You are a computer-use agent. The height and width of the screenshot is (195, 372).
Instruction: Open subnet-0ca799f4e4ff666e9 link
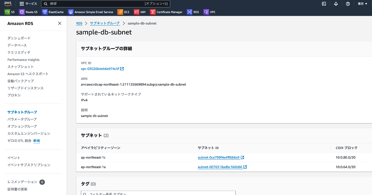218,158
